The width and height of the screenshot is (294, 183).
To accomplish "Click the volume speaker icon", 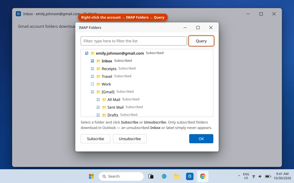I will [260, 176].
